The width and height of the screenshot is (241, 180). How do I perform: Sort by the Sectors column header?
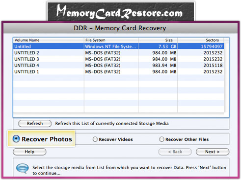pyautogui.click(x=201, y=40)
